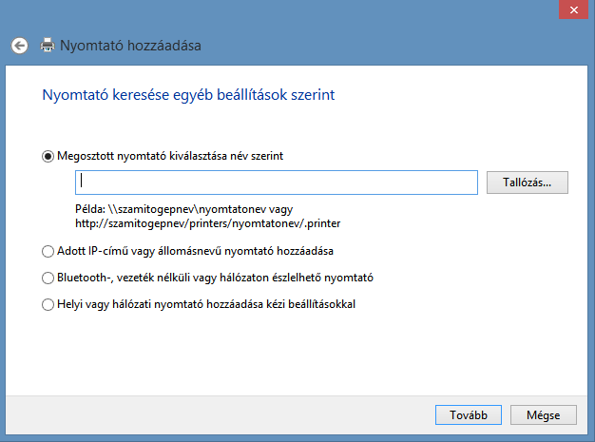Open the Tallózás... browse button
595x442 pixels.
[x=528, y=183]
